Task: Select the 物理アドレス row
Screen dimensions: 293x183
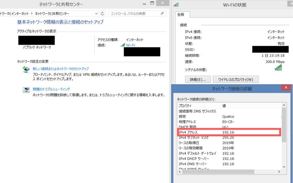Action: pyautogui.click(x=230, y=122)
